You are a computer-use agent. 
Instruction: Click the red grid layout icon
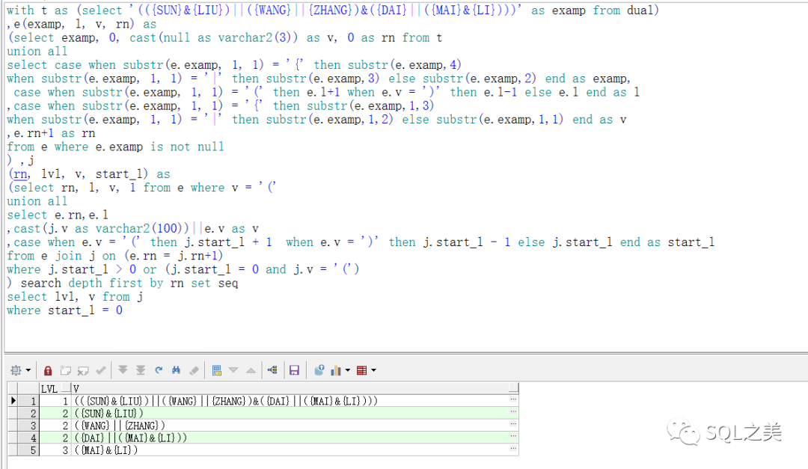tap(362, 370)
